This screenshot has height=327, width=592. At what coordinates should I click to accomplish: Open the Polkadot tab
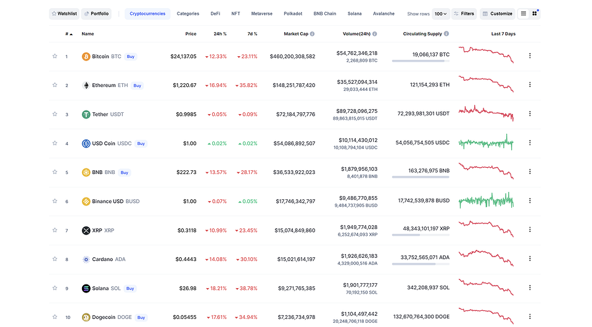click(293, 14)
